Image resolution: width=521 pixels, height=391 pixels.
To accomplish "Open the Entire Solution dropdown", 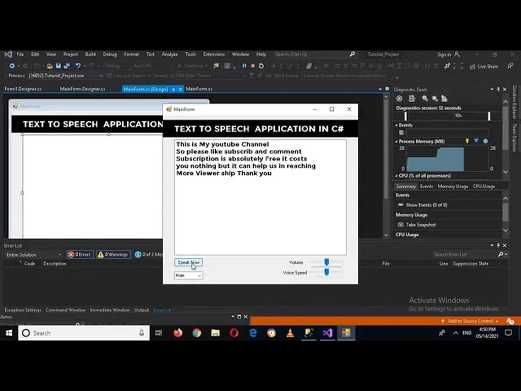I will [33, 254].
